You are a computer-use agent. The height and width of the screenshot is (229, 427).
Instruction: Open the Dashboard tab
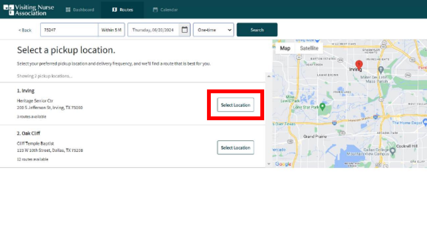pos(80,10)
